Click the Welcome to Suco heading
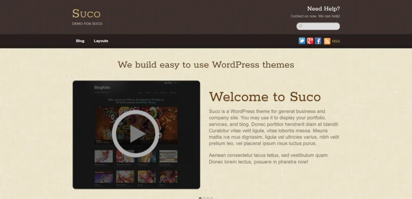This screenshot has height=199, width=412. point(265,97)
